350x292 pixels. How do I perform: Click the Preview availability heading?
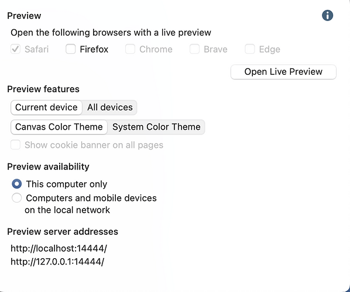point(48,166)
